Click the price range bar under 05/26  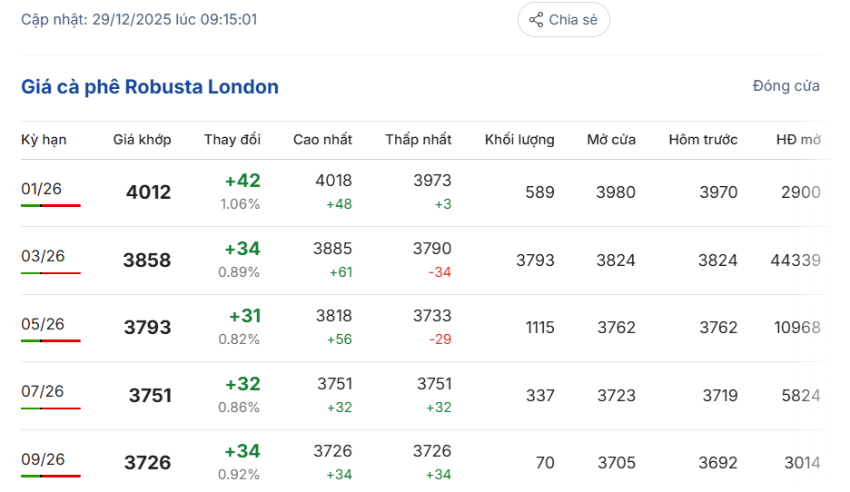[x=51, y=341]
